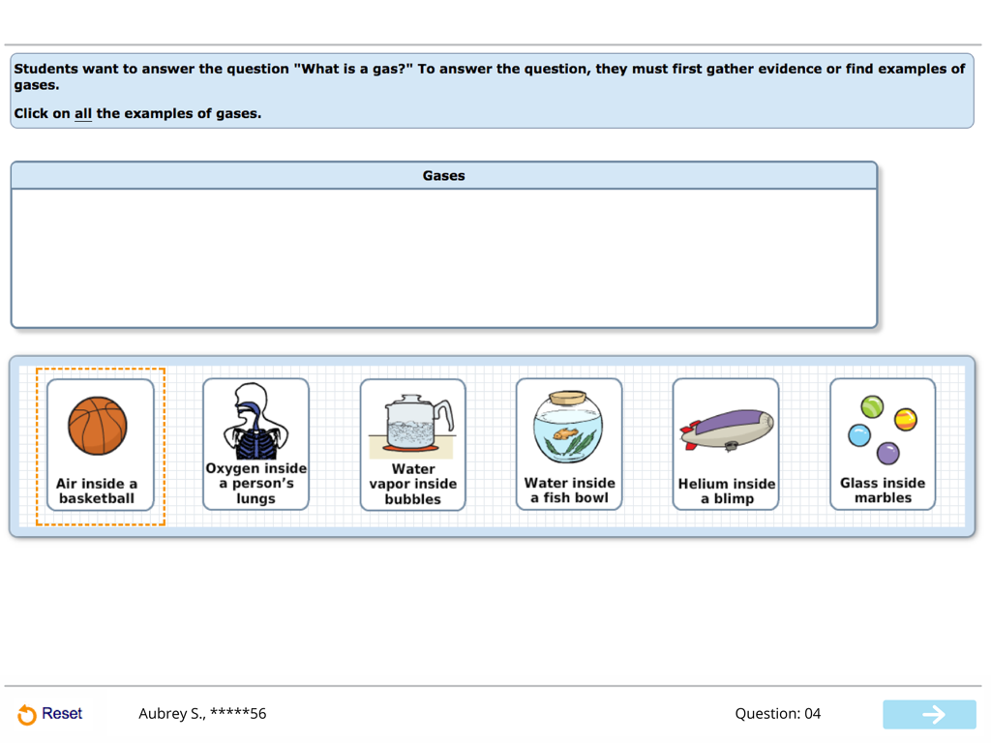Screen dimensions: 991x743
Task: Click the question instruction banner
Action: [x=492, y=91]
